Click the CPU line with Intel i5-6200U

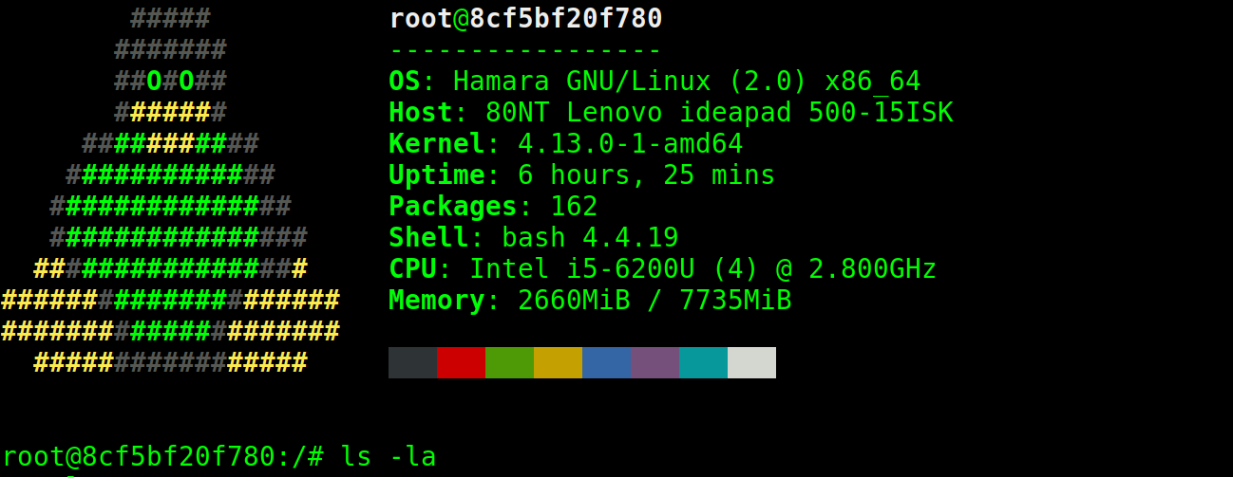coord(662,269)
